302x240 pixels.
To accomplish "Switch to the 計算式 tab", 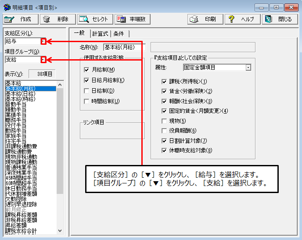I will pyautogui.click(x=100, y=34).
